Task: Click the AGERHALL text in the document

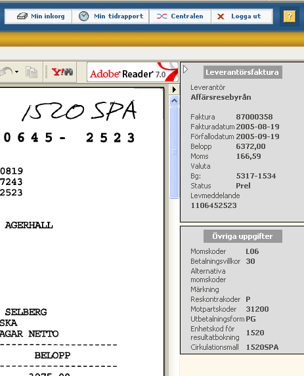Action: pyautogui.click(x=29, y=225)
